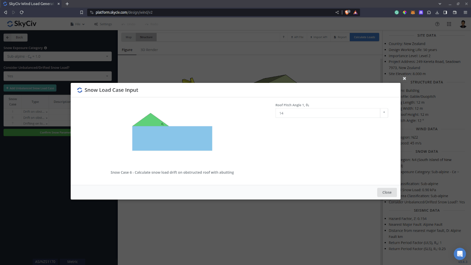This screenshot has height=265, width=471.
Task: Click the Snow Case column header
Action: point(13,102)
